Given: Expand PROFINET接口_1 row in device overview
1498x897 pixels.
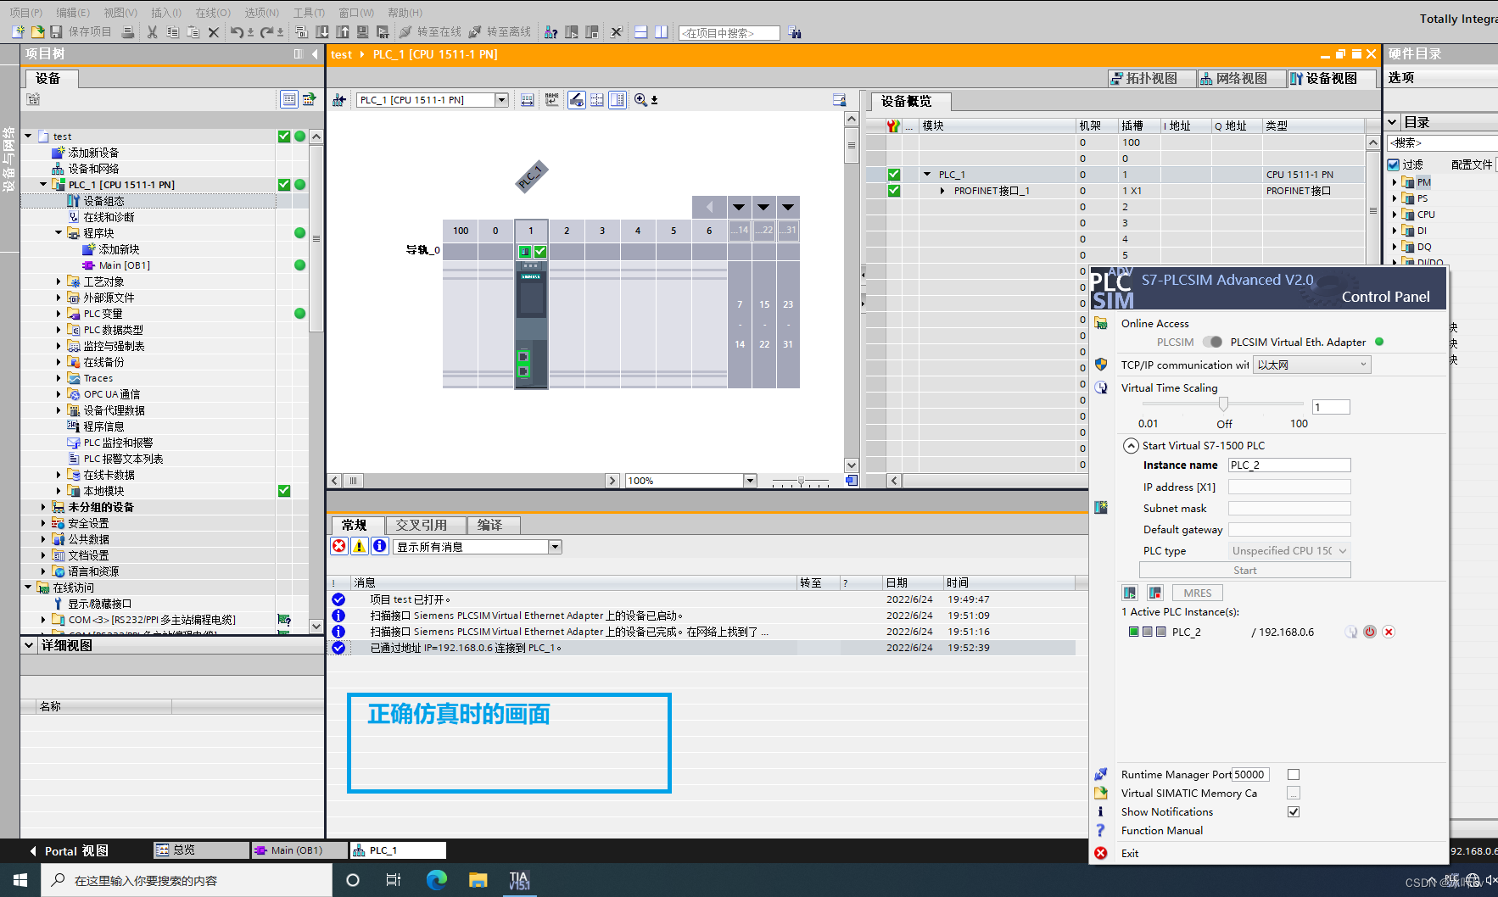Looking at the screenshot, I should click(942, 191).
